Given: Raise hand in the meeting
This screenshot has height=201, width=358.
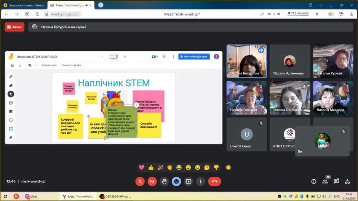Looking at the screenshot, I should [x=164, y=181].
